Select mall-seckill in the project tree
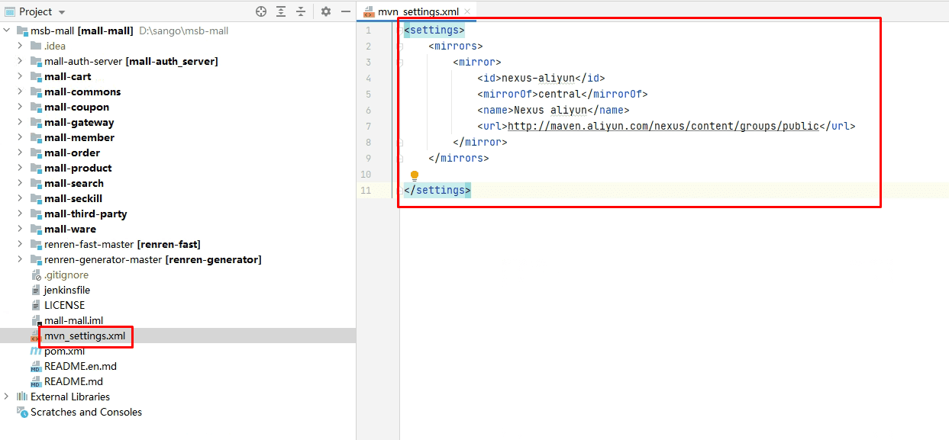The width and height of the screenshot is (949, 440). [x=73, y=198]
